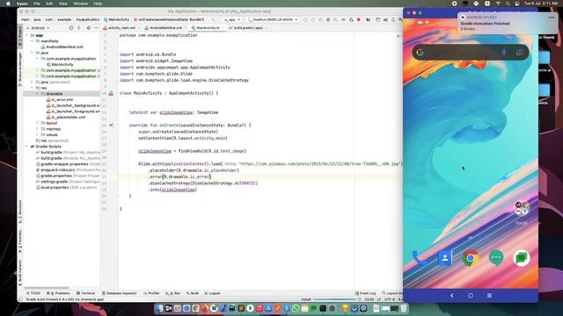
Task: Click the Trash icon in the Dock
Action: click(404, 308)
